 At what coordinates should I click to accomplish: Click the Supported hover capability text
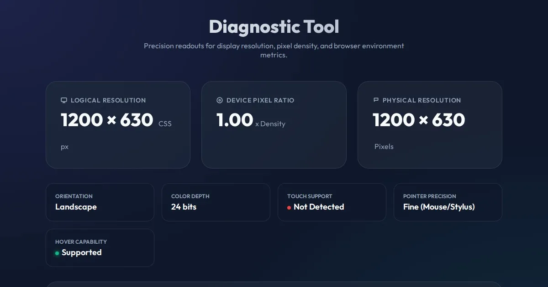[82, 252]
